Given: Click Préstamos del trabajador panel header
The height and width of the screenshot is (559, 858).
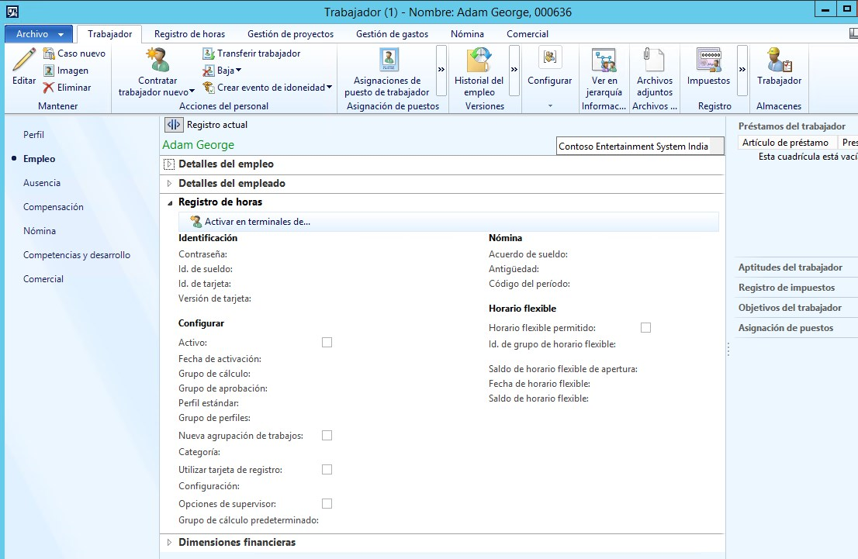Looking at the screenshot, I should pyautogui.click(x=792, y=126).
